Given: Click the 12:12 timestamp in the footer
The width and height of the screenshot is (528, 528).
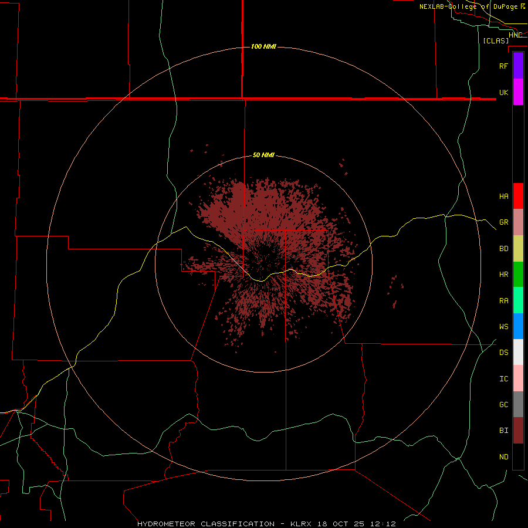Looking at the screenshot, I should tap(383, 524).
